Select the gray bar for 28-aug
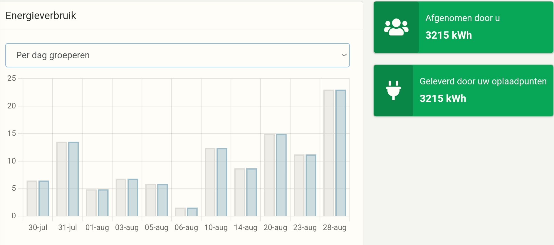 tap(329, 153)
